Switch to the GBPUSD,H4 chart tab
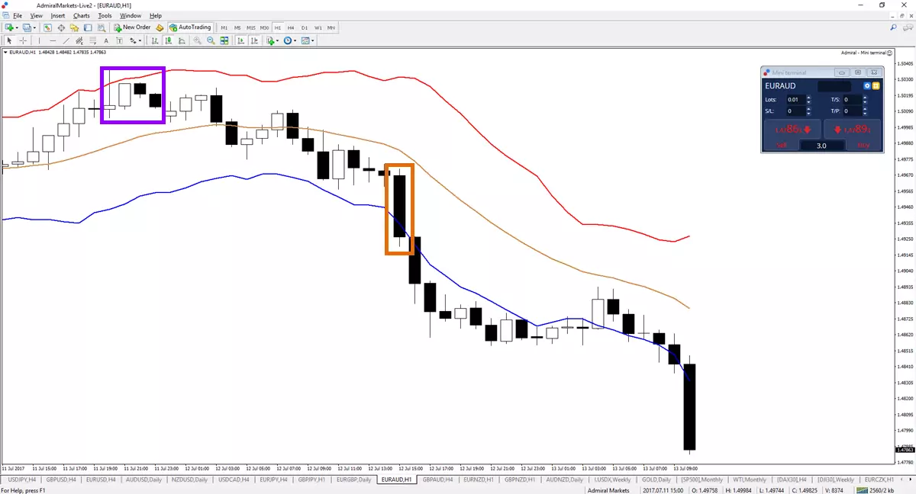Image resolution: width=916 pixels, height=494 pixels. click(x=61, y=480)
